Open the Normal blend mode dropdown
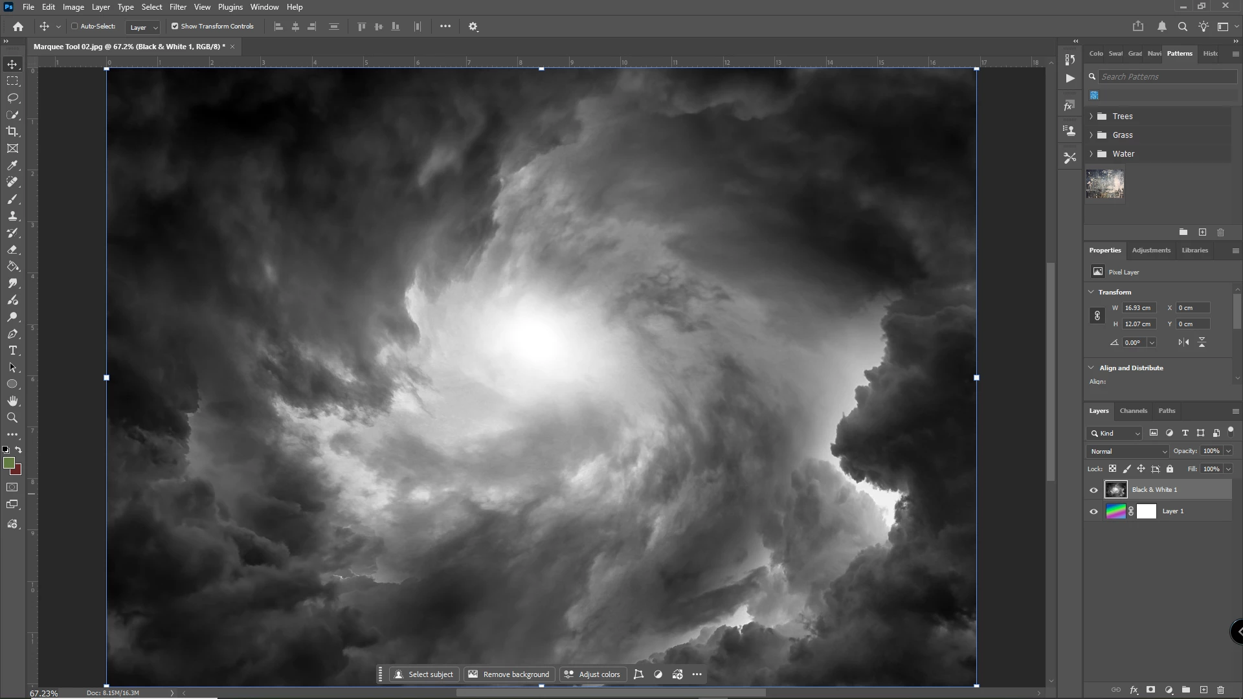The width and height of the screenshot is (1243, 699). tap(1128, 451)
